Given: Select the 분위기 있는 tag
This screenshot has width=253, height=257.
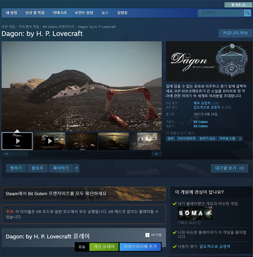Looking at the screenshot, I should pyautogui.click(x=207, y=139).
